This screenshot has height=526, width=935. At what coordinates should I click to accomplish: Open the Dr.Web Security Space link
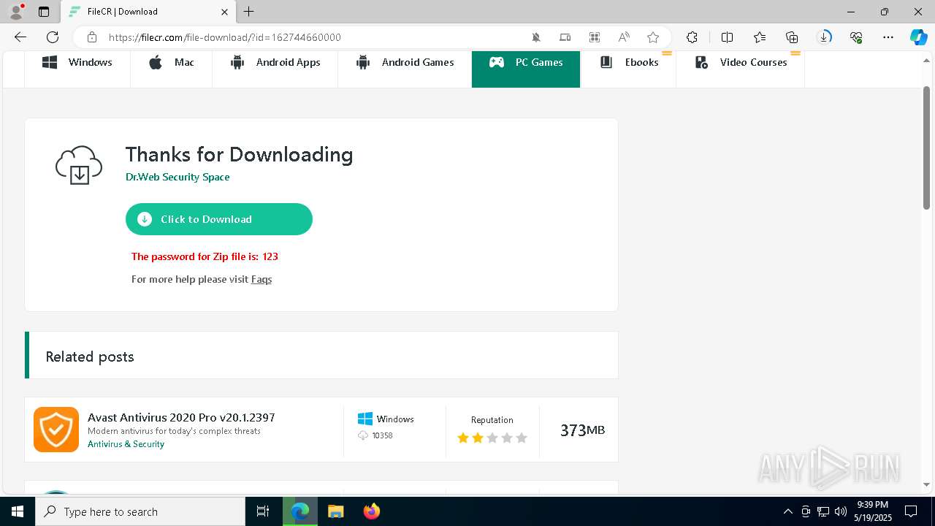point(178,177)
